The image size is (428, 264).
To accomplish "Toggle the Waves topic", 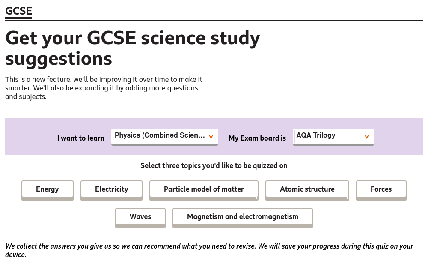I will click(x=140, y=217).
